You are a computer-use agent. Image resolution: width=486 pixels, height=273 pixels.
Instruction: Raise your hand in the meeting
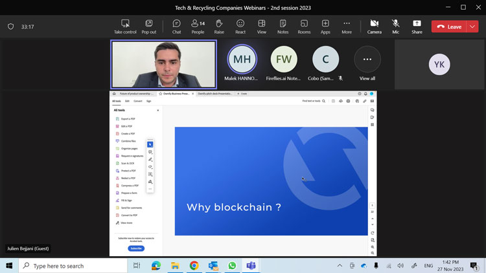click(219, 27)
